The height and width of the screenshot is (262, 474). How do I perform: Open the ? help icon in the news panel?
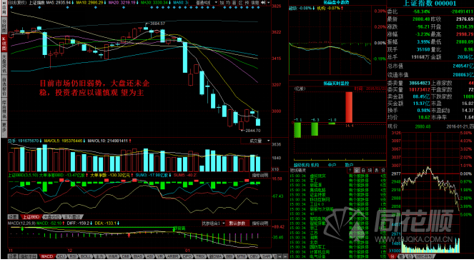(350, 170)
